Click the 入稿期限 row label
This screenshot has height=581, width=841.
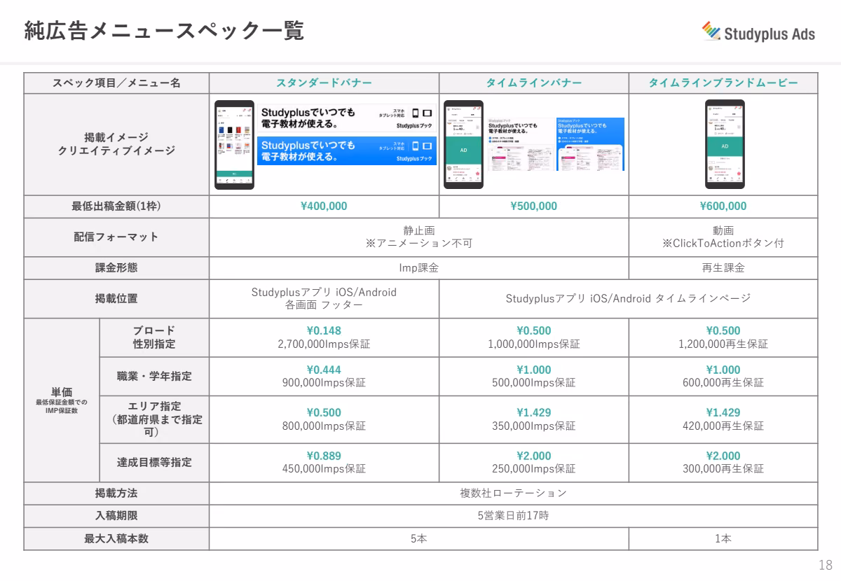coord(116,516)
